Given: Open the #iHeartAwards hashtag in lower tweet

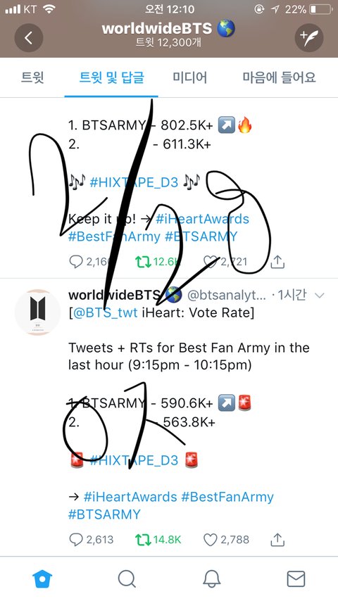Looking at the screenshot, I should 130,497.
